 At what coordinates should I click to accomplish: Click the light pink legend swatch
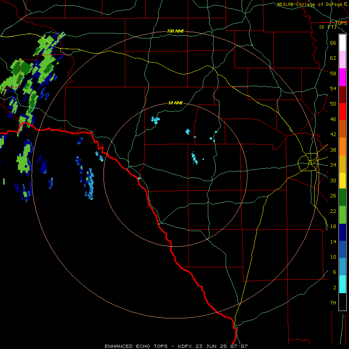coord(342,60)
